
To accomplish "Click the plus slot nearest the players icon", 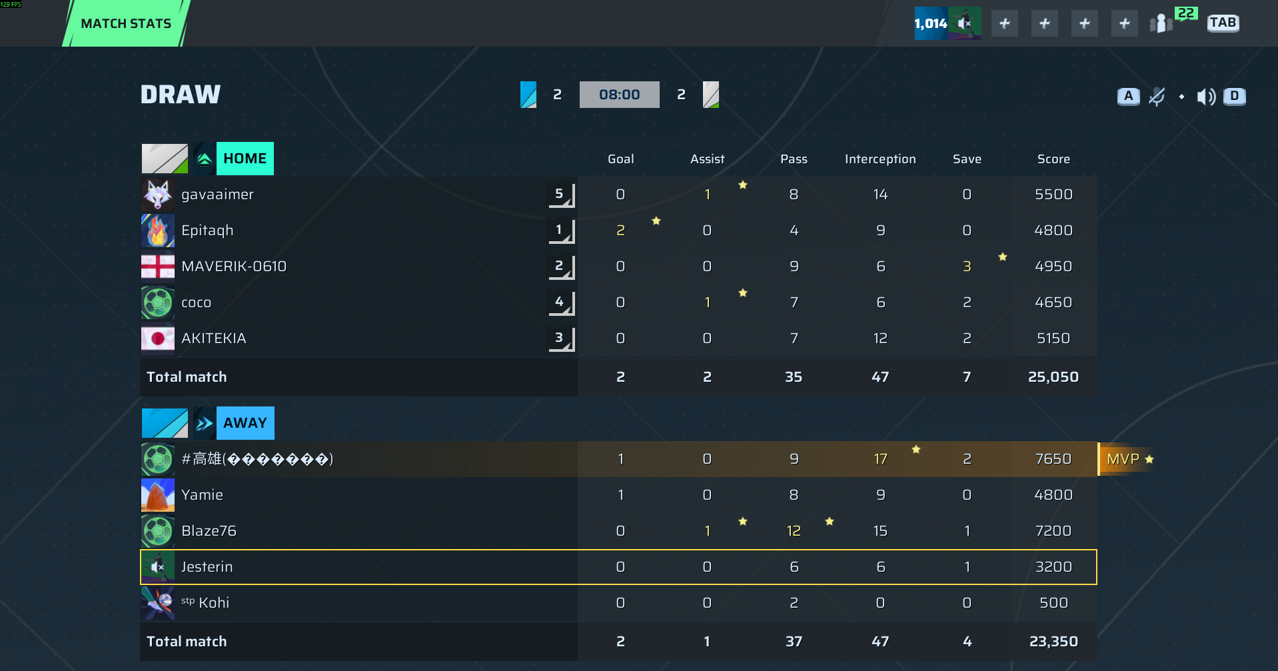I will pos(1125,24).
